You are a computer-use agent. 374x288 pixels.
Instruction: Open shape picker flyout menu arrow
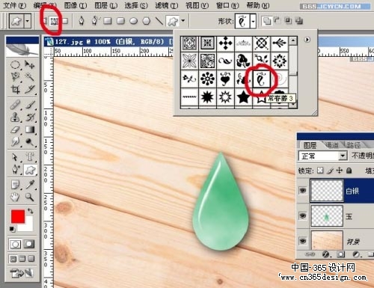point(307,40)
